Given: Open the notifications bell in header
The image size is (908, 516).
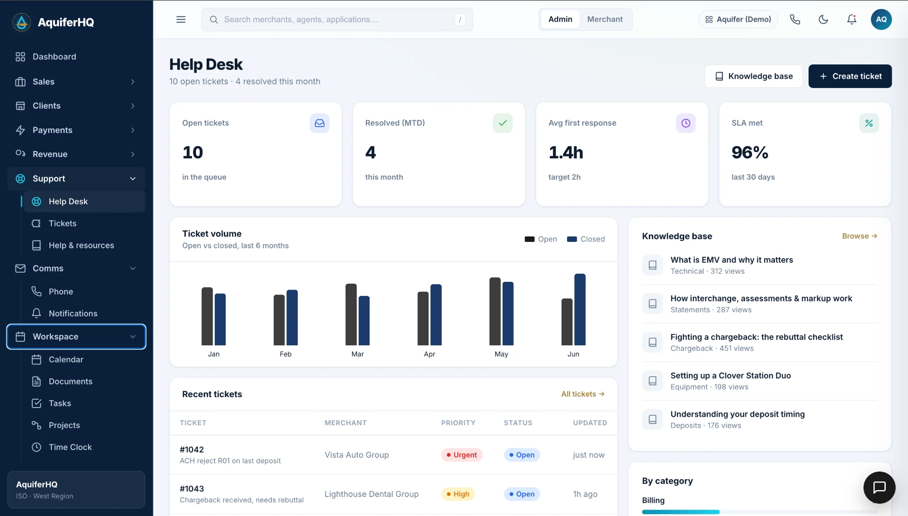Looking at the screenshot, I should click(x=852, y=20).
